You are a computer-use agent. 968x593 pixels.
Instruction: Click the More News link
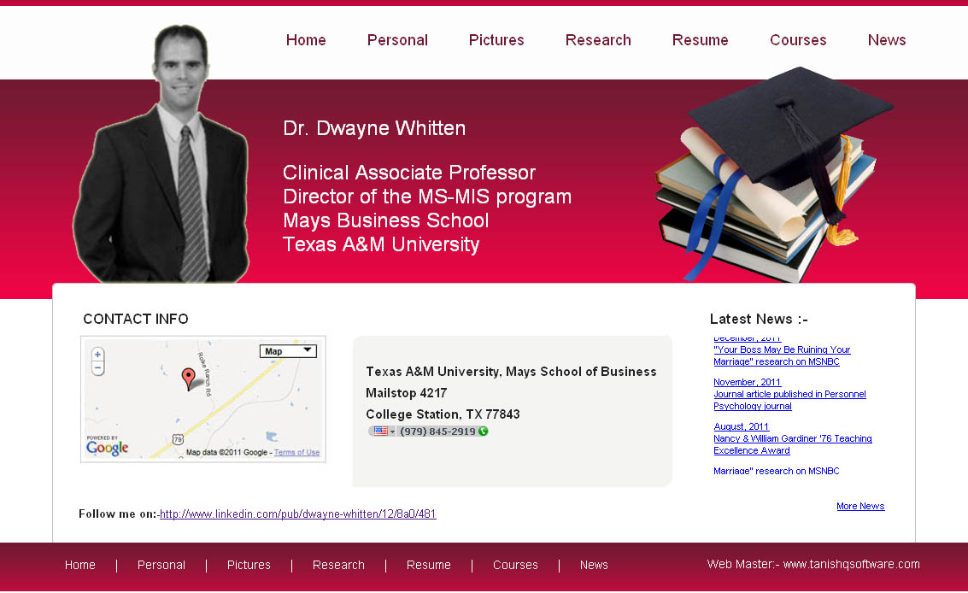[x=860, y=506]
